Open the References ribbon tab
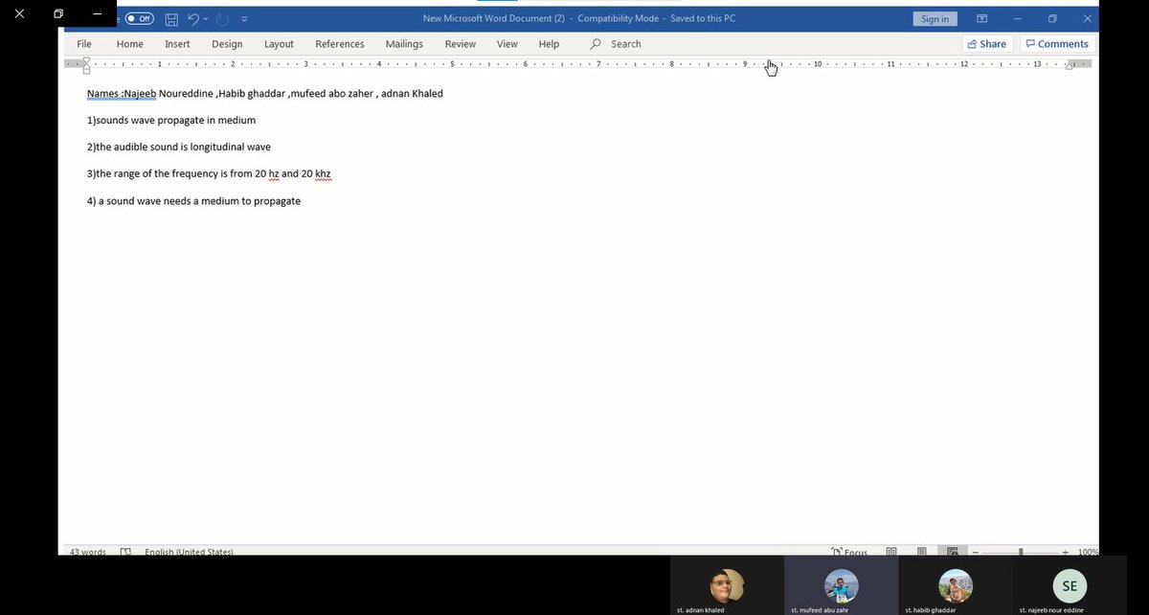This screenshot has height=615, width=1149. (340, 44)
